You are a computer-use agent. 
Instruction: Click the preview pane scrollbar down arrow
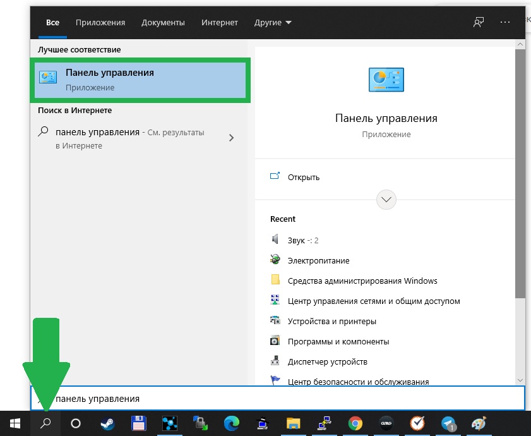pyautogui.click(x=520, y=381)
